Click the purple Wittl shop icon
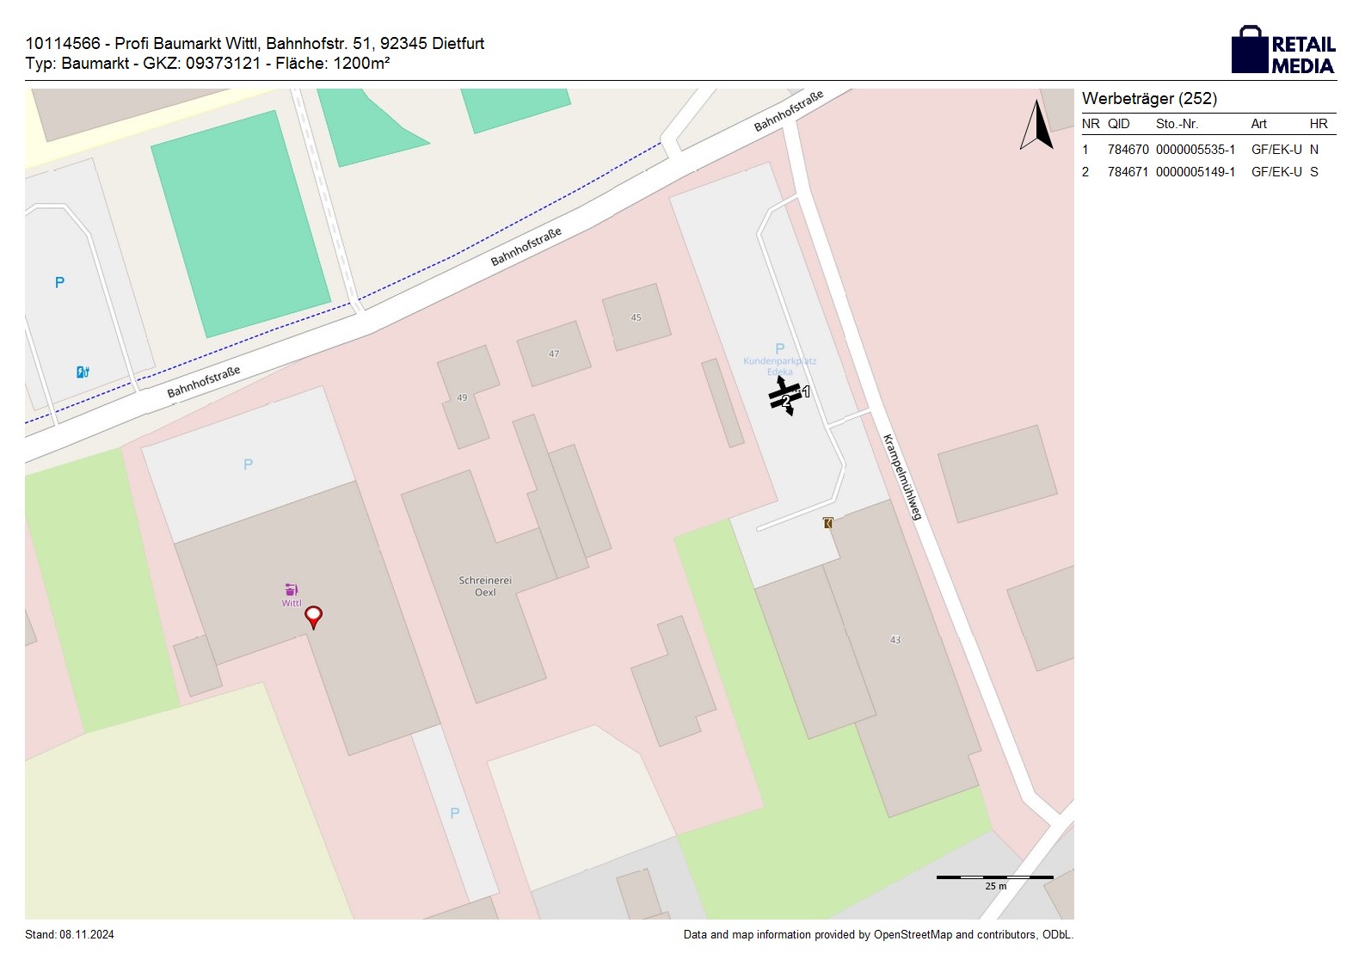The image size is (1365, 966). pyautogui.click(x=291, y=589)
